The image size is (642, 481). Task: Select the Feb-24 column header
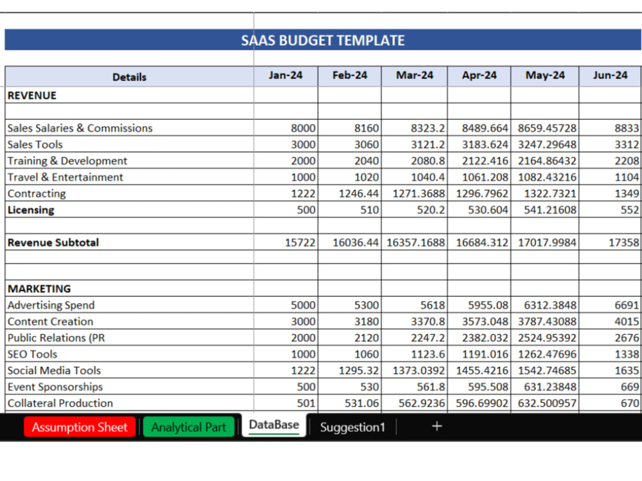pos(350,76)
